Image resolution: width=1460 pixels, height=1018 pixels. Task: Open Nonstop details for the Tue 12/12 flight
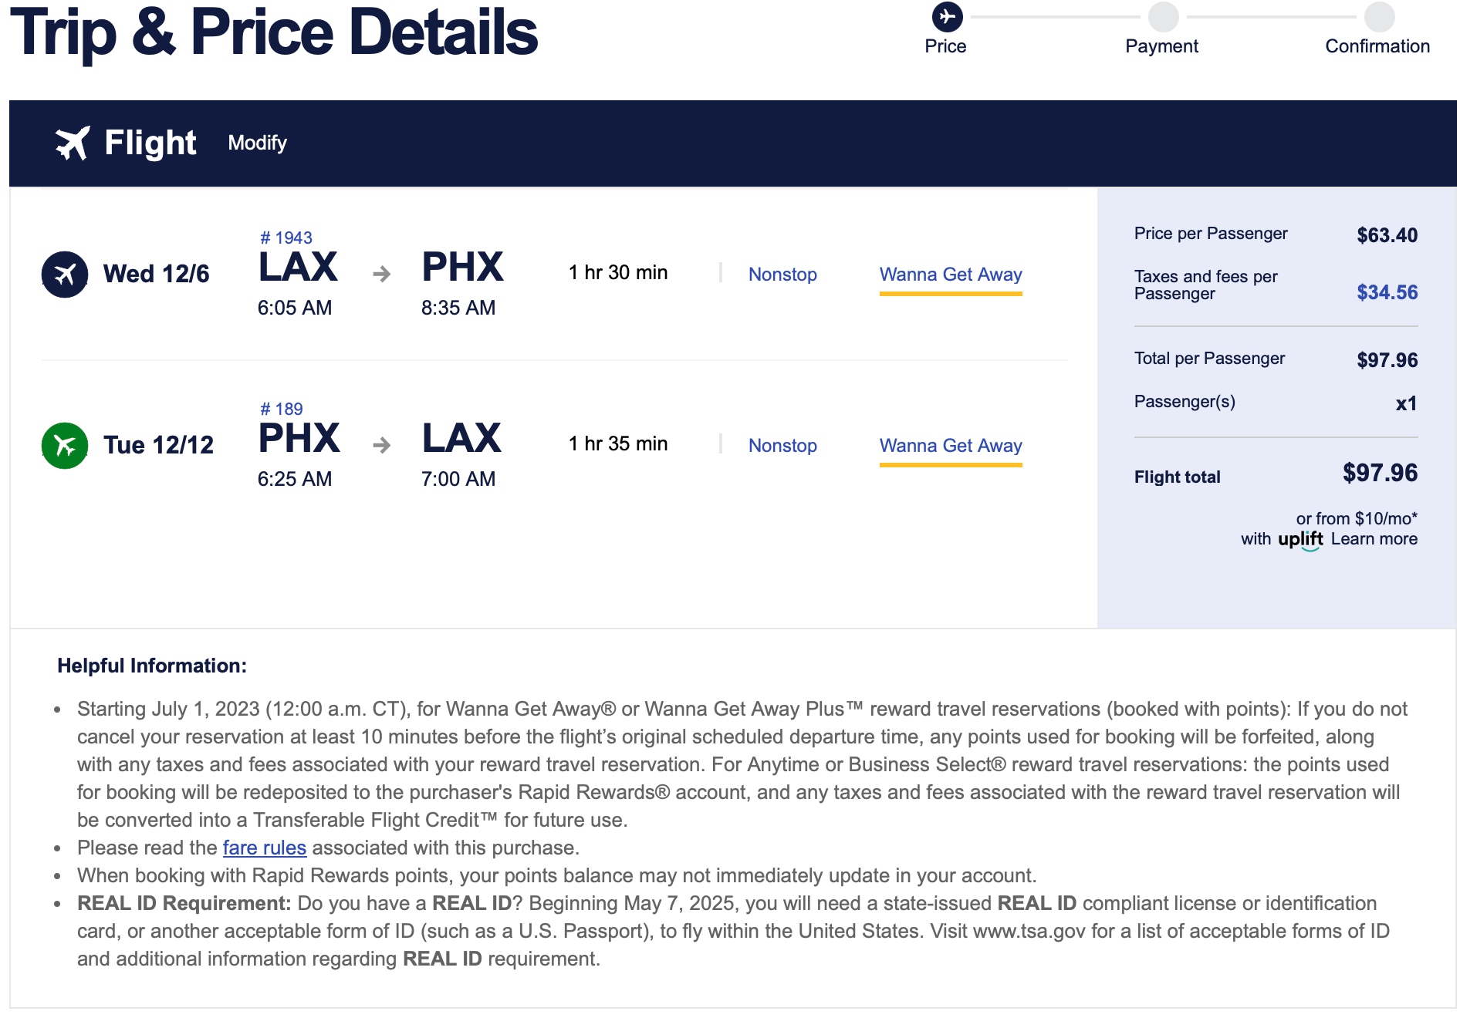pos(782,446)
